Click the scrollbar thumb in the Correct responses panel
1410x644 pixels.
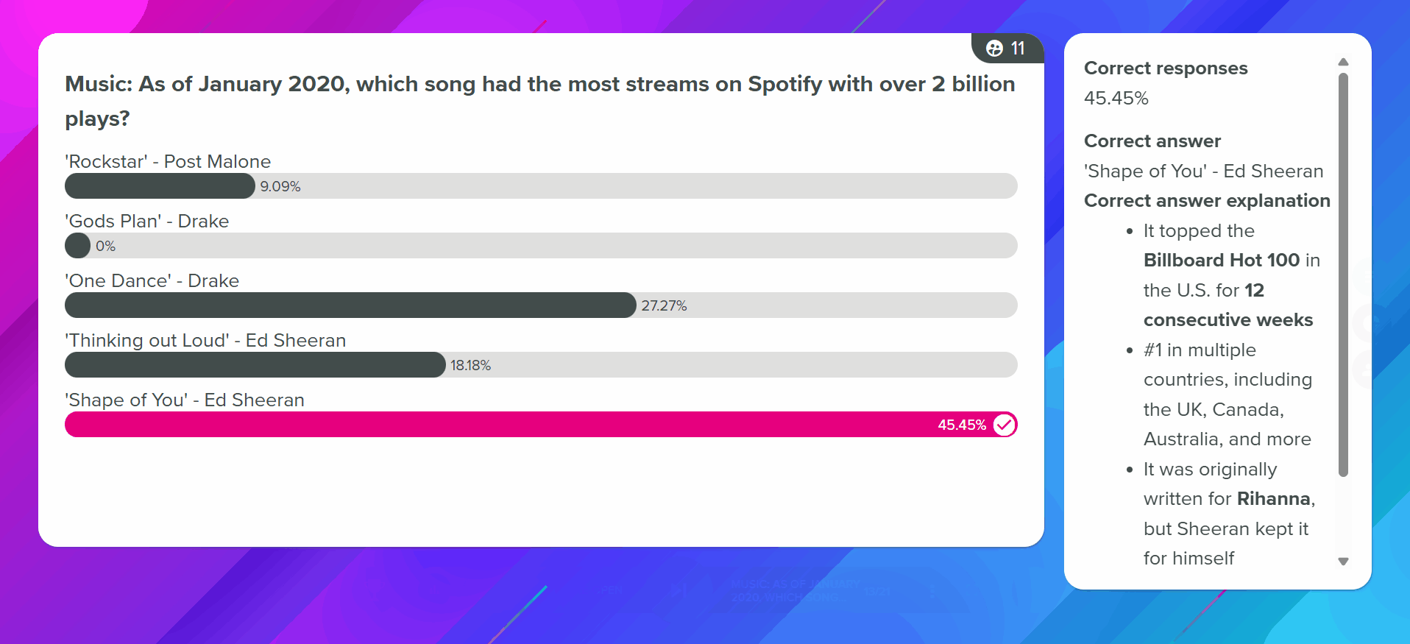coord(1343,275)
